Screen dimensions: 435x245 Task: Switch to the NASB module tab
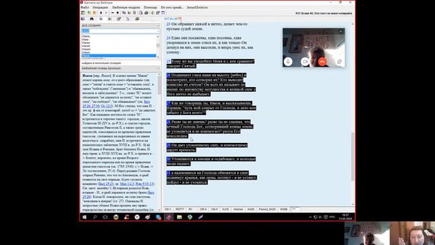click(x=283, y=209)
